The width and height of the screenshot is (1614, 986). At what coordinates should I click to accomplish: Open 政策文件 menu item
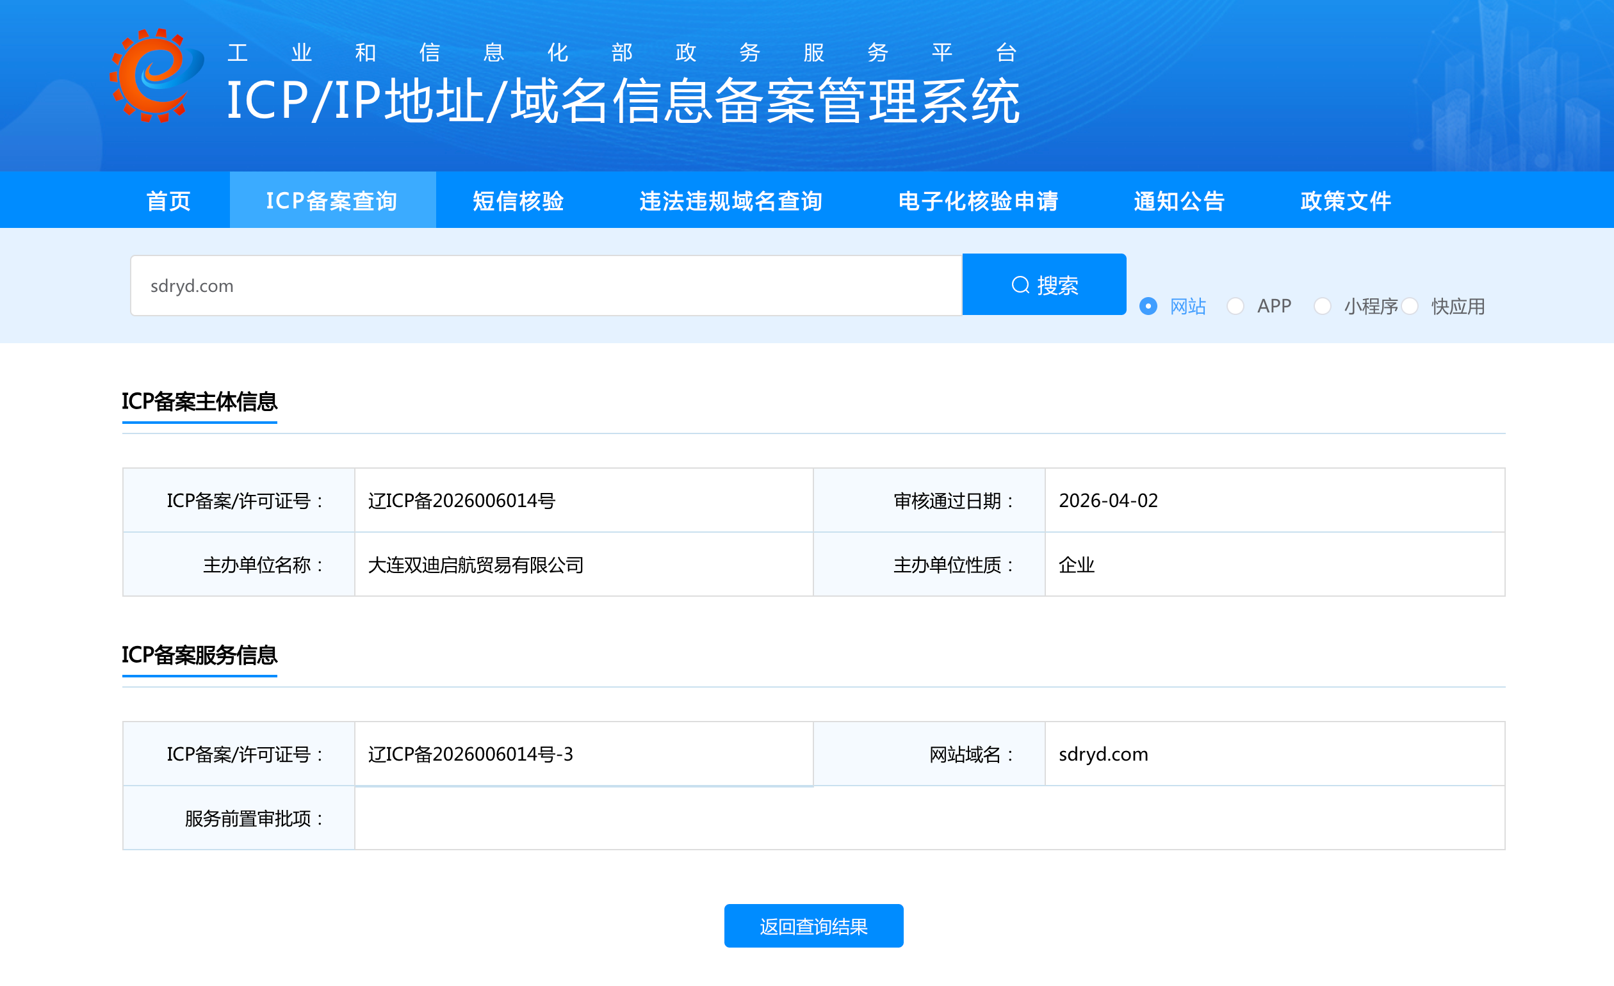click(x=1346, y=200)
